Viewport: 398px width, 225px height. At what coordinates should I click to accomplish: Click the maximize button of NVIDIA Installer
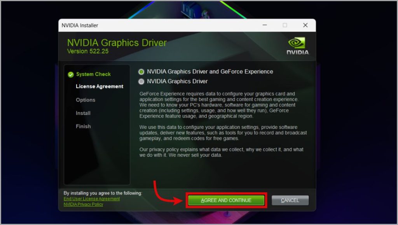pos(285,25)
